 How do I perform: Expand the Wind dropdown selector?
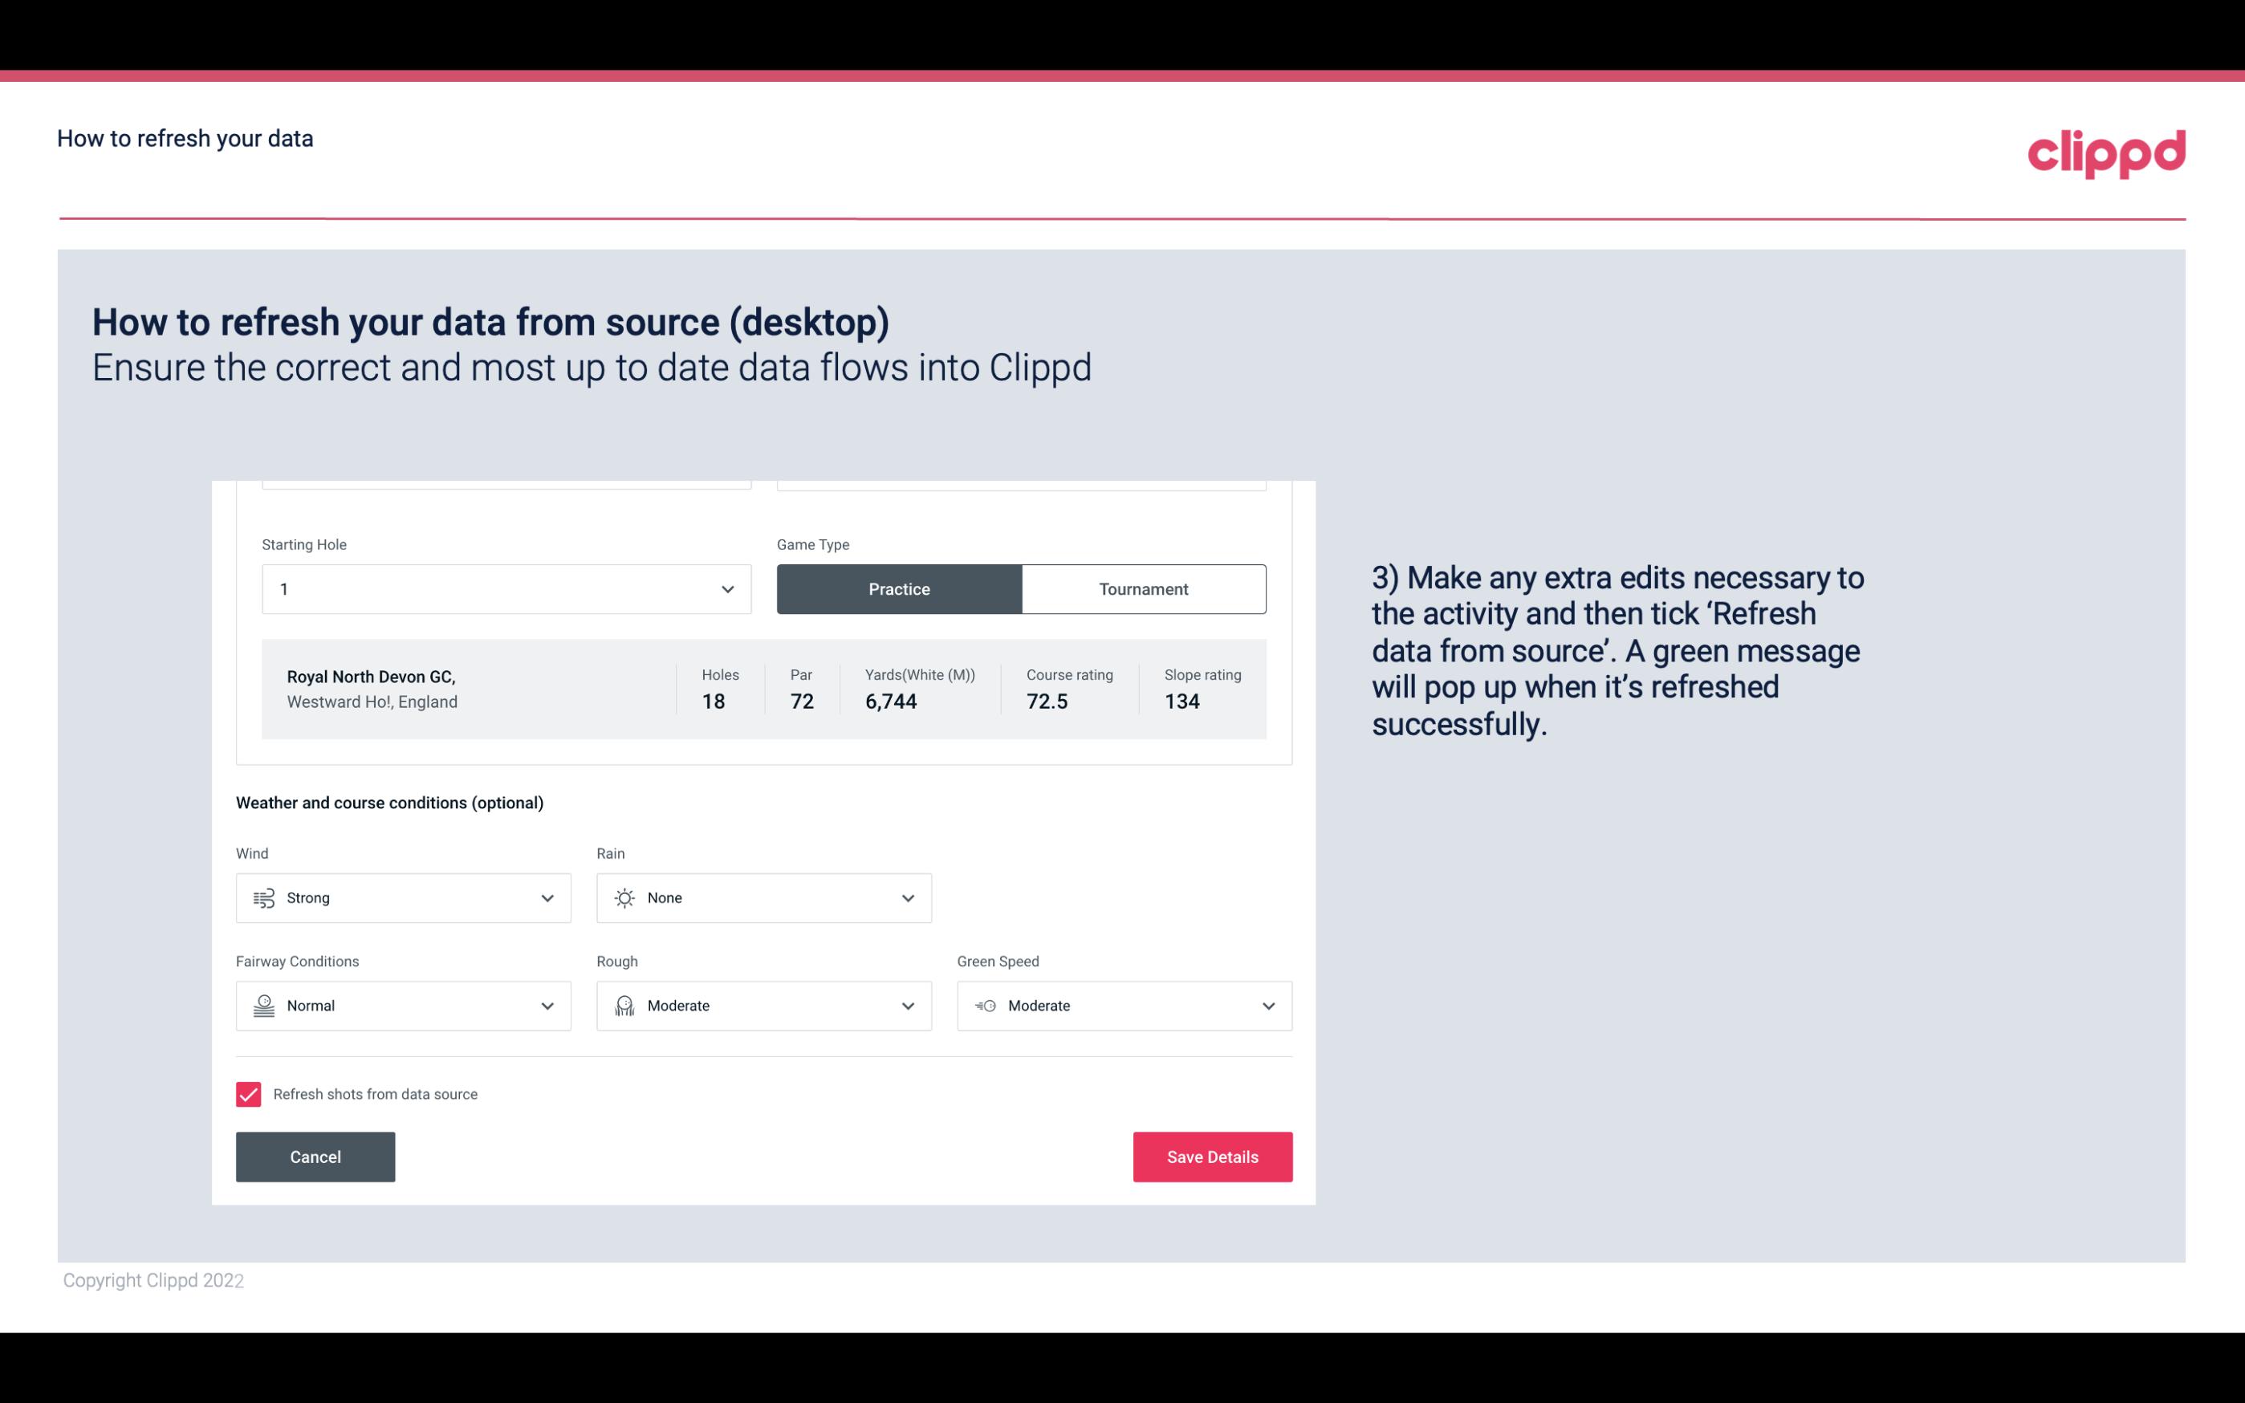click(x=547, y=897)
